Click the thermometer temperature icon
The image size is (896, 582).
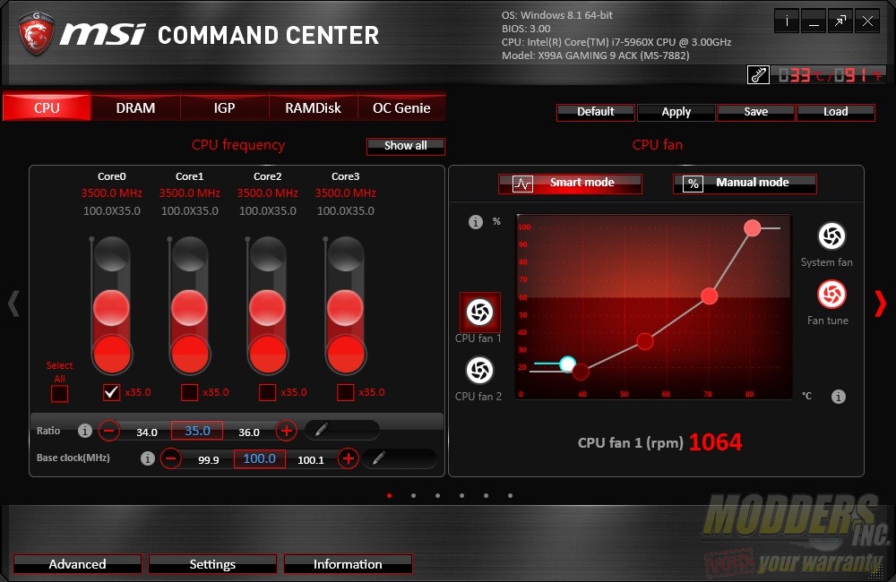(758, 75)
